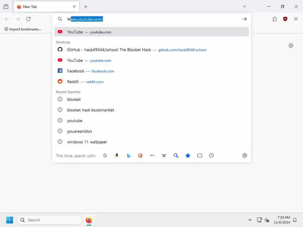Select recent search "youtube"

(151, 121)
